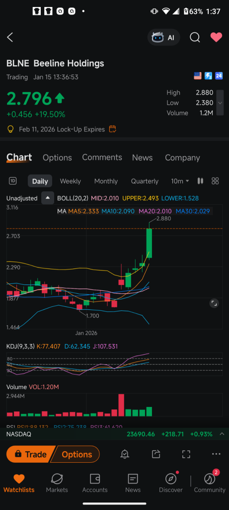Open candlestick chart style icon
Viewport: 229px width, 510px height.
(x=200, y=181)
